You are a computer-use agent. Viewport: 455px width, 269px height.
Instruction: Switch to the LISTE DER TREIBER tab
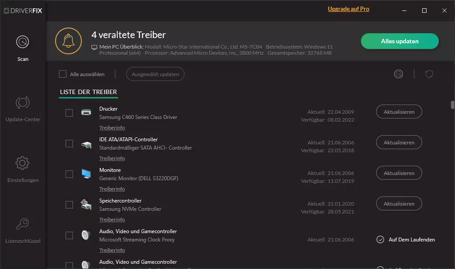coord(88,92)
